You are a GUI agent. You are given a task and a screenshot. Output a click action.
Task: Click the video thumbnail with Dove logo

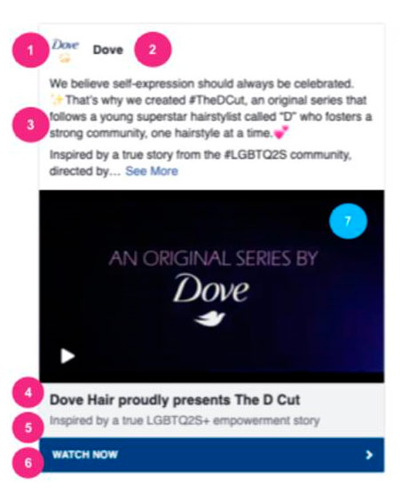212,286
